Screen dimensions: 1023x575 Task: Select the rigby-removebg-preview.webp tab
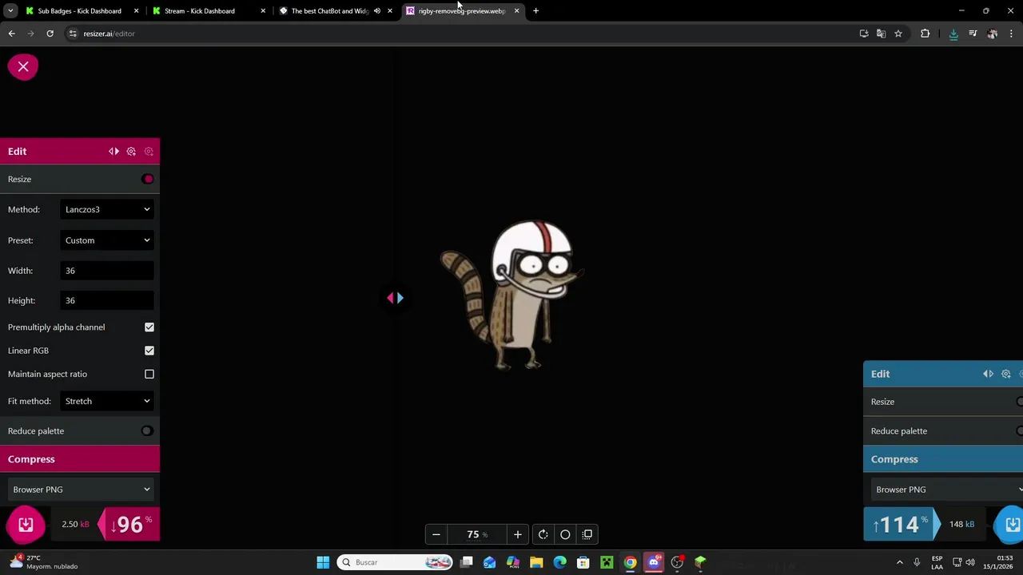pyautogui.click(x=461, y=11)
